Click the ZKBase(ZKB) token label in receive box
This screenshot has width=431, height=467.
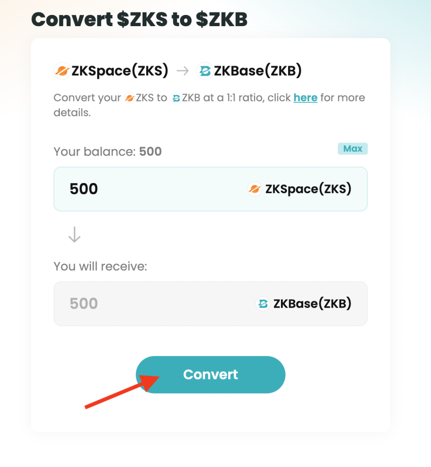pyautogui.click(x=312, y=304)
